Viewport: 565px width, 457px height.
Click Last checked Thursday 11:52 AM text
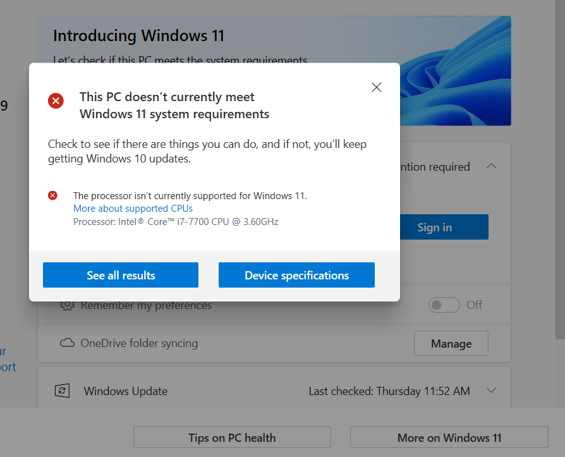[x=389, y=391]
